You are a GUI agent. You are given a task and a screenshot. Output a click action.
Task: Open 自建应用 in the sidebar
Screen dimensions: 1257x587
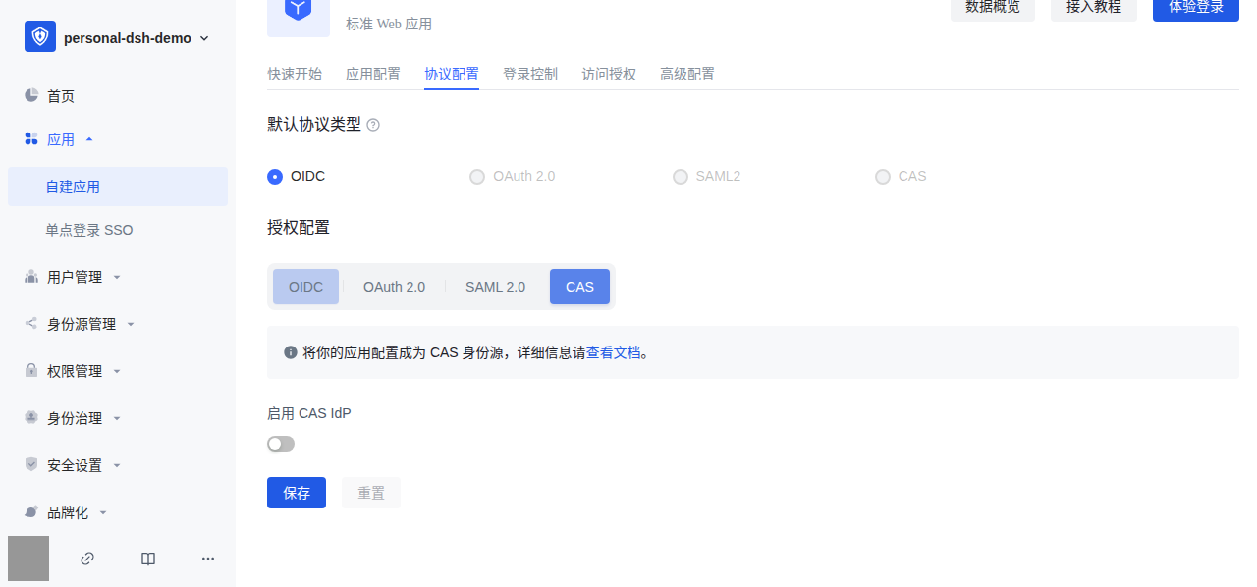click(118, 187)
